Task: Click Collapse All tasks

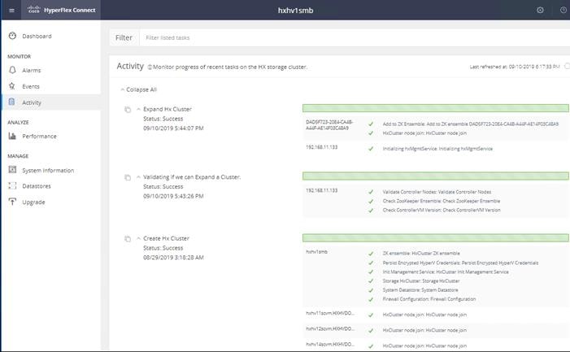Action: pyautogui.click(x=139, y=89)
